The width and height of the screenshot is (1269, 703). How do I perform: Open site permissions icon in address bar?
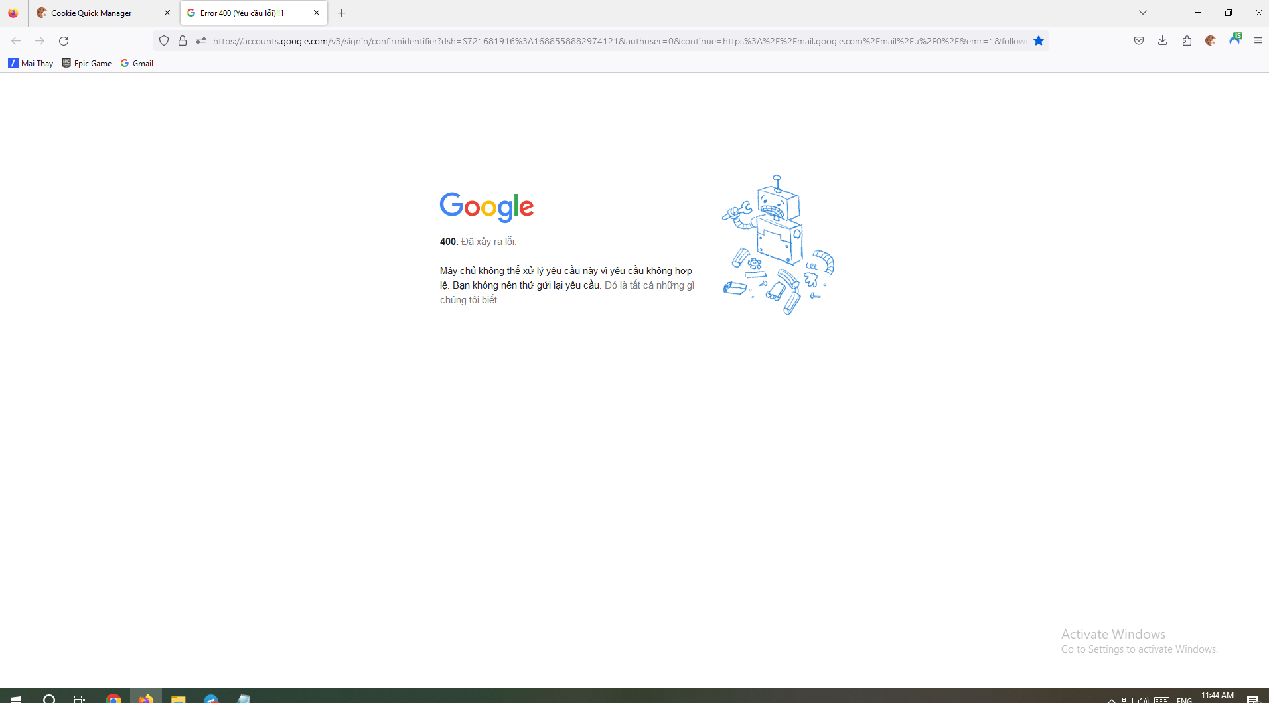(201, 41)
